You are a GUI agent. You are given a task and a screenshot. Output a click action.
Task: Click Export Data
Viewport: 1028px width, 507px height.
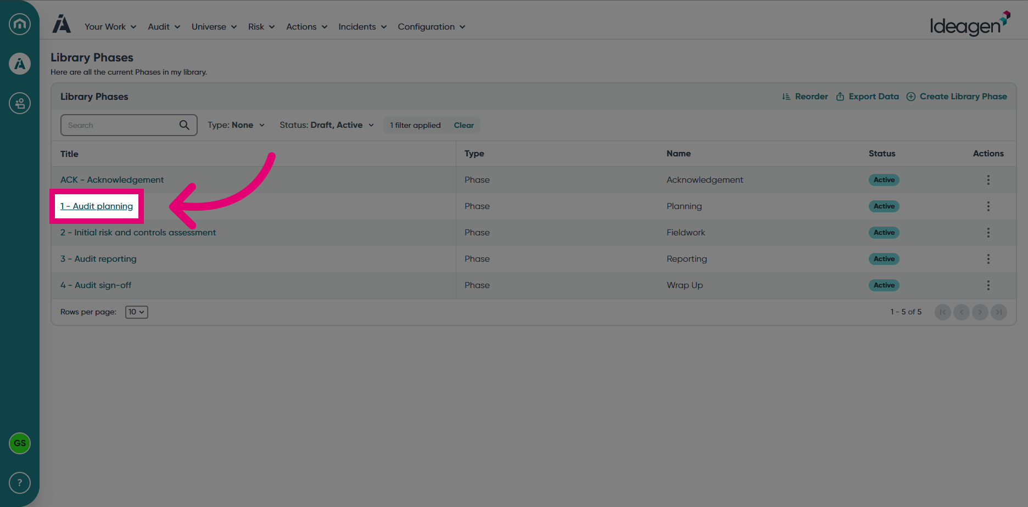[x=868, y=97]
